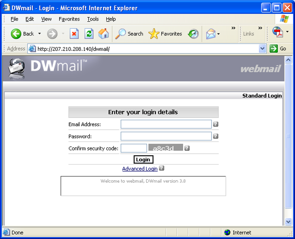295x239 pixels.
Task: Open the Help menu
Action: pyautogui.click(x=111, y=19)
